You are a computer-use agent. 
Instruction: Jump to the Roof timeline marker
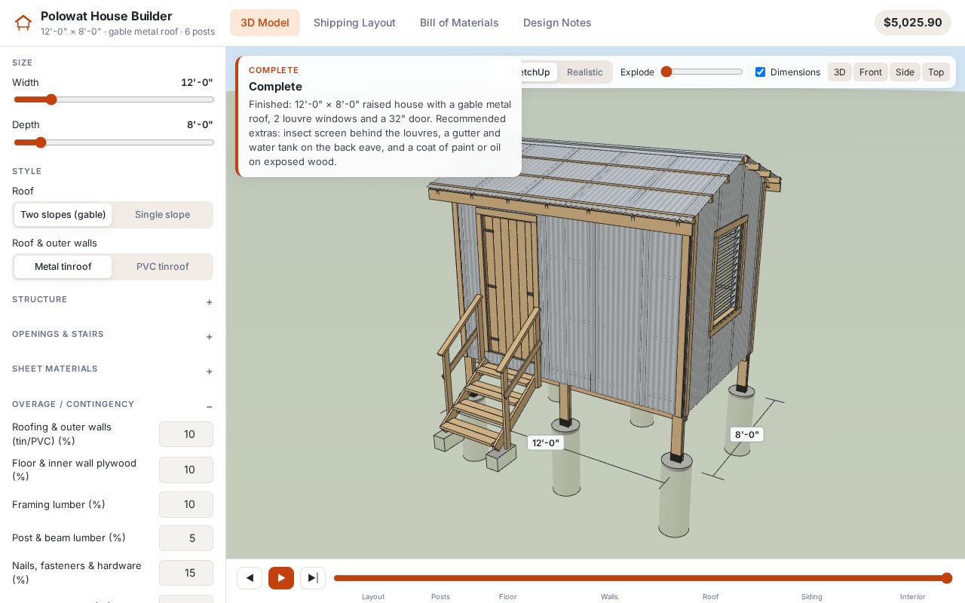click(x=710, y=596)
